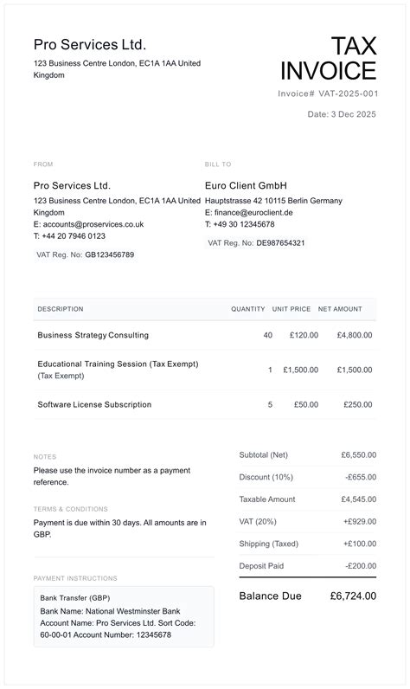
Task: Click the Discount (10%) line
Action: [307, 477]
